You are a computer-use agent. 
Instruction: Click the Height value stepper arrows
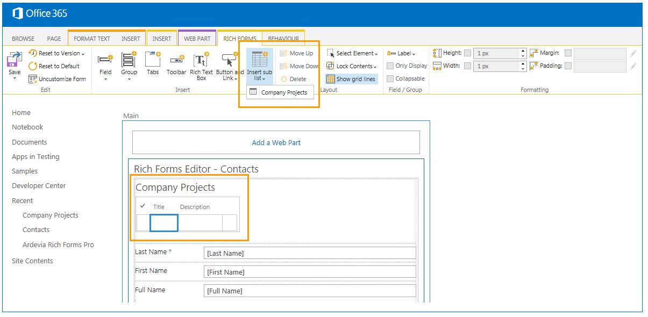[x=523, y=53]
